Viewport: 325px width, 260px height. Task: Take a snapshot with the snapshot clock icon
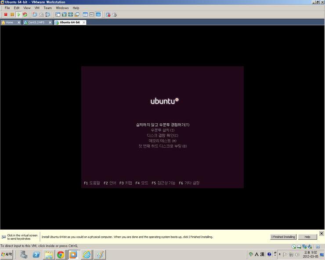click(x=35, y=14)
